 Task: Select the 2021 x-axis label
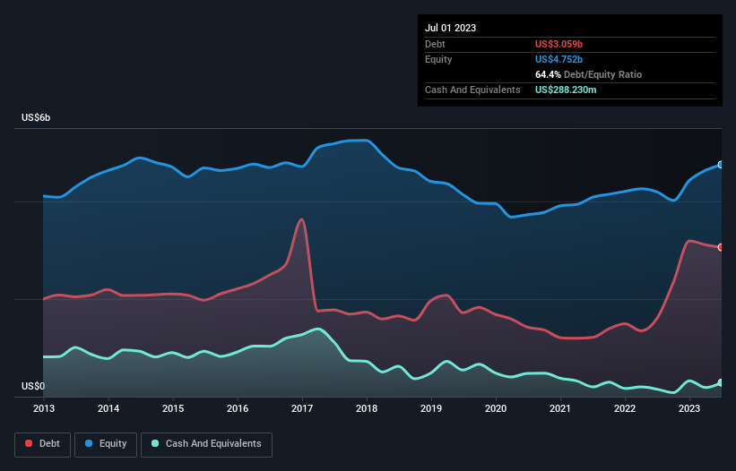(x=560, y=408)
